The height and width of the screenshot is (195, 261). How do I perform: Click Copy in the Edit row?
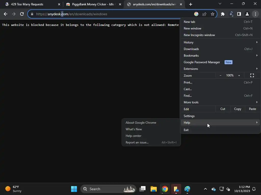click(238, 109)
